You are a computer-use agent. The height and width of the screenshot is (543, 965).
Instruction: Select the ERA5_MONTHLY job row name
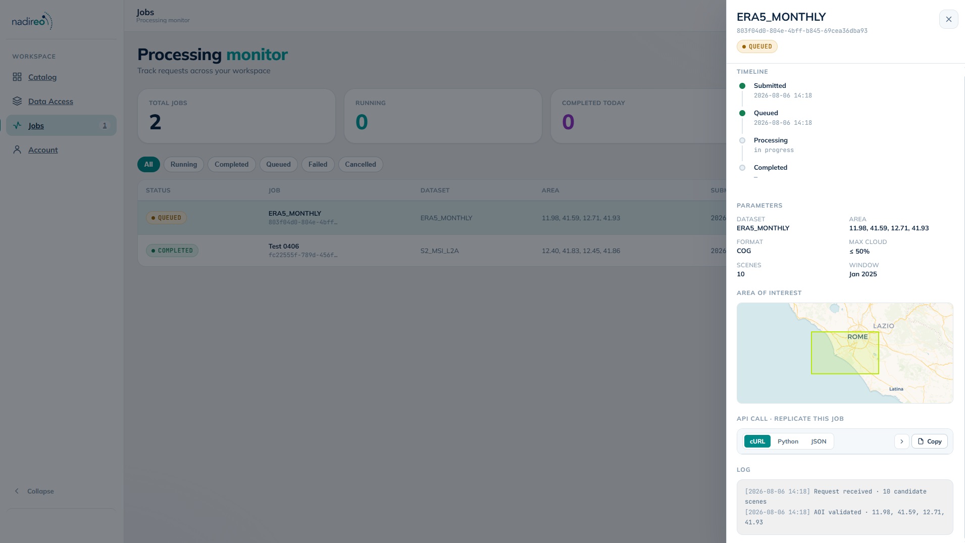(295, 213)
